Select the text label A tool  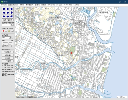pos(12,31)
